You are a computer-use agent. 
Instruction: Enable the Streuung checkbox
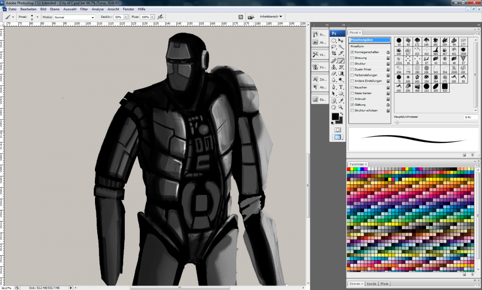pyautogui.click(x=352, y=58)
